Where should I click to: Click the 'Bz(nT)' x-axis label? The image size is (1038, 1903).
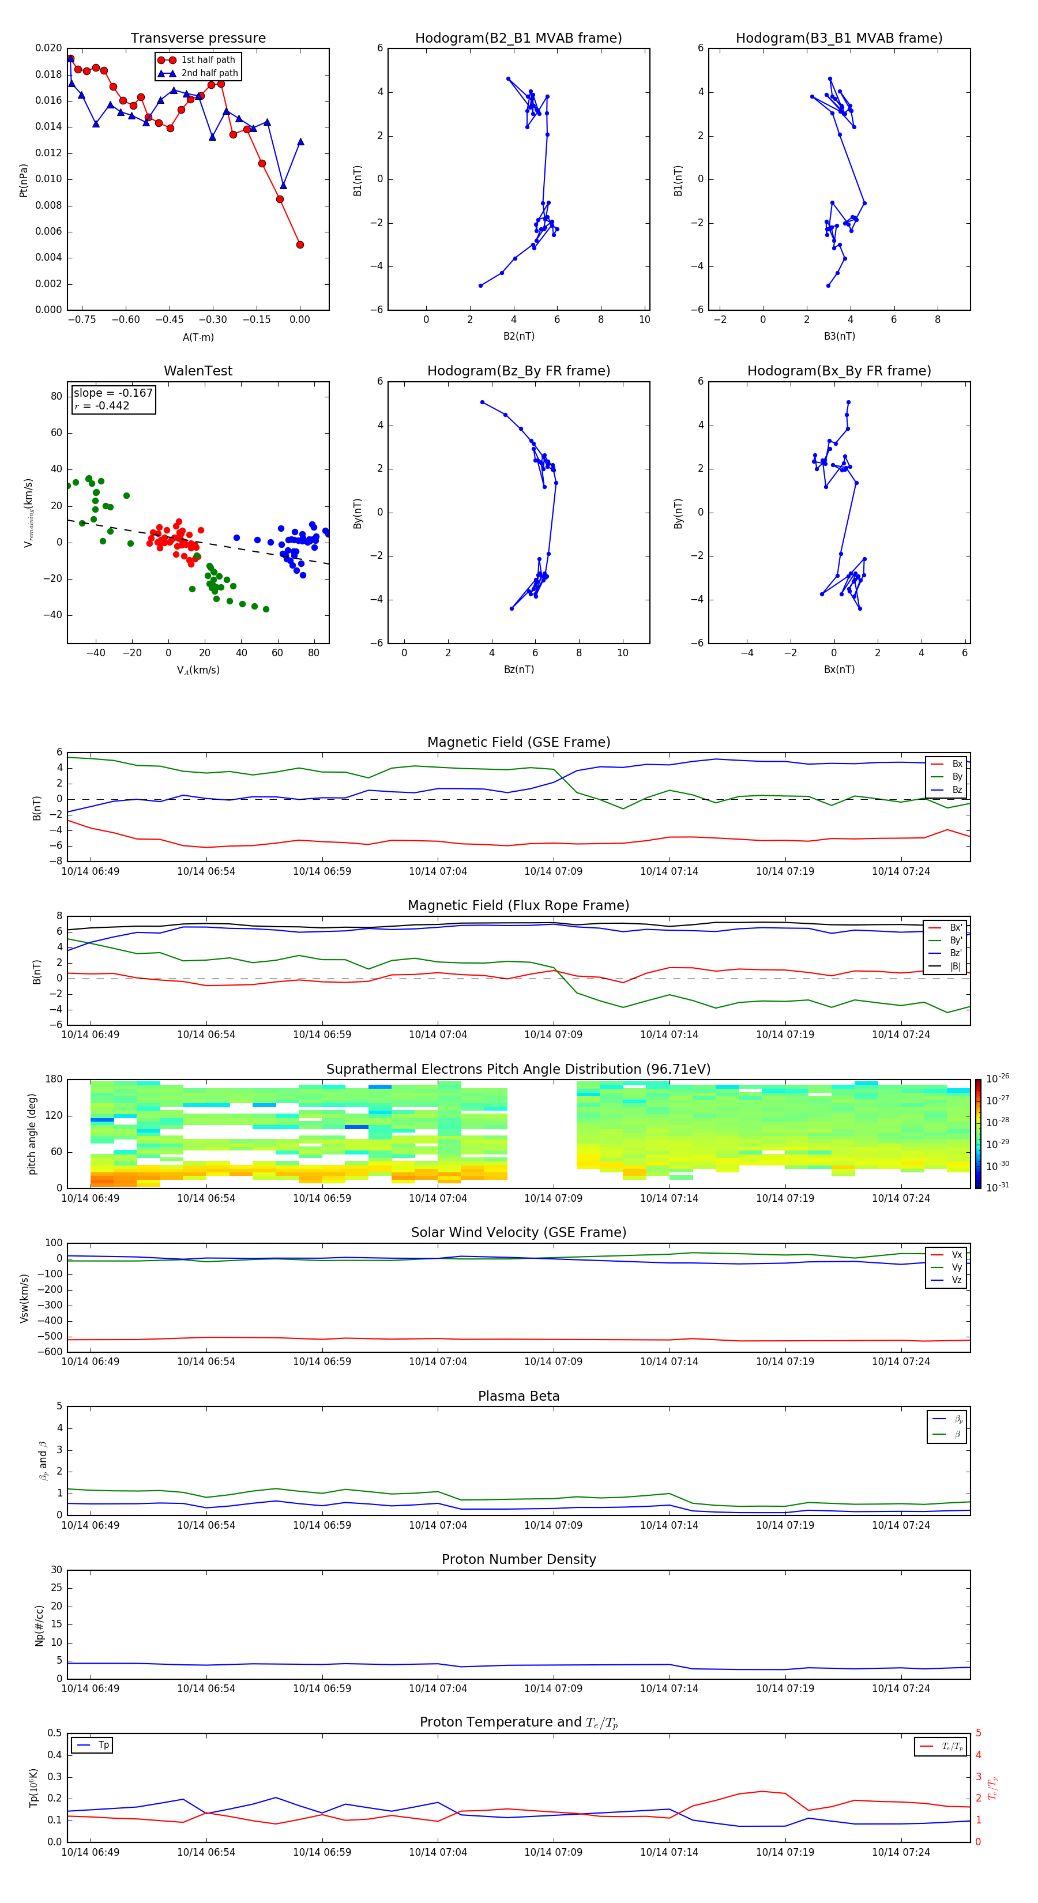(518, 670)
